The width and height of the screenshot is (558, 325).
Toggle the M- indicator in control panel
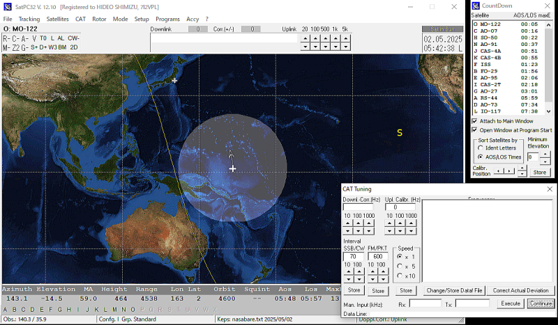coord(6,47)
